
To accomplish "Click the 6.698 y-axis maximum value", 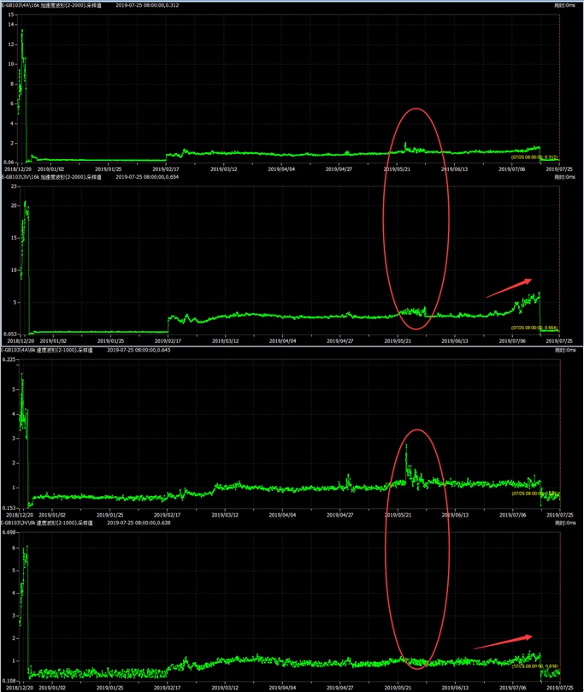I will pos(9,532).
